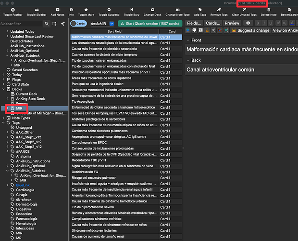298x241 pixels.
Task: Click the speech bubble icon in editor toolbar
Action: coord(194,30)
